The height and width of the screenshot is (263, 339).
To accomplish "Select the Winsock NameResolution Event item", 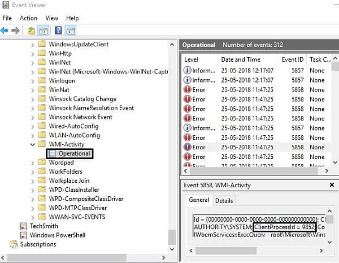I will click(x=91, y=108).
